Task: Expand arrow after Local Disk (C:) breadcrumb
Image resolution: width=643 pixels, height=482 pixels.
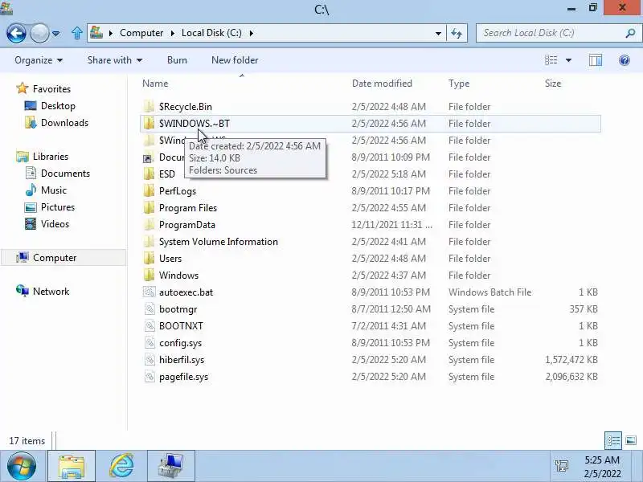Action: (251, 33)
